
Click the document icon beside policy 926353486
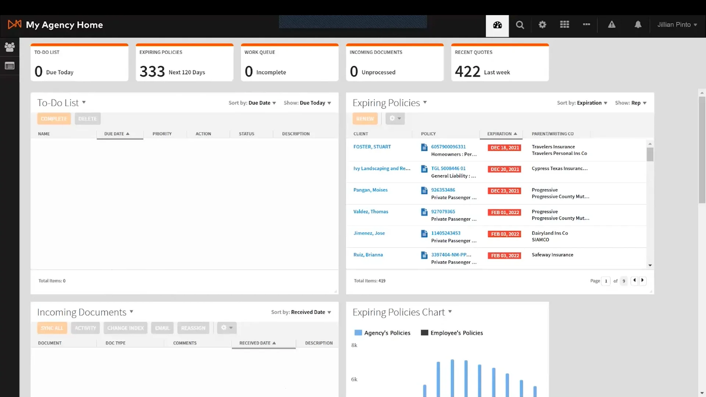(x=424, y=190)
